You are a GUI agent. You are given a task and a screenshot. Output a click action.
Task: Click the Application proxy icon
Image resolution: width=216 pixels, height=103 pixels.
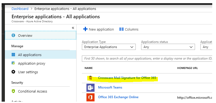coord(13,63)
